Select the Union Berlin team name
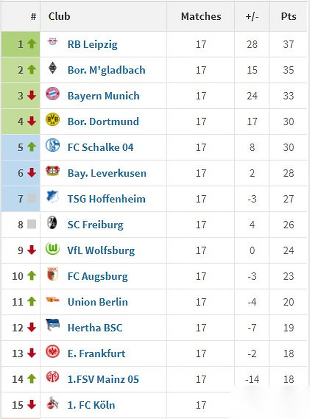Screen dimensions: 310x419 pos(98,302)
